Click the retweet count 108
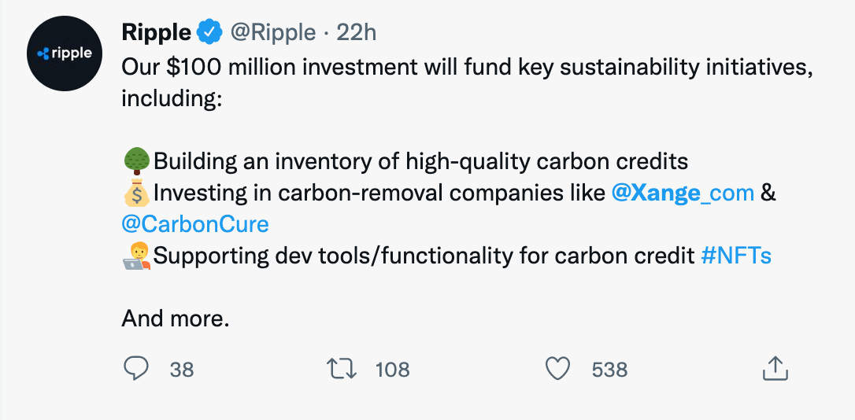 pyautogui.click(x=392, y=369)
